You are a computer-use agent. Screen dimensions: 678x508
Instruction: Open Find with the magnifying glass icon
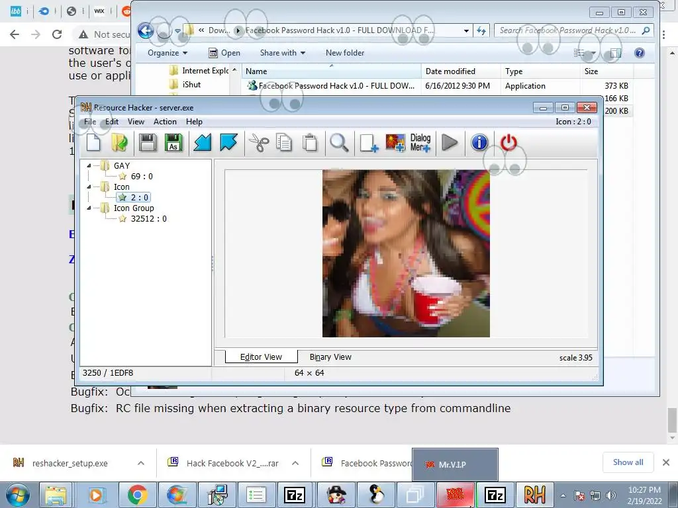click(x=339, y=143)
